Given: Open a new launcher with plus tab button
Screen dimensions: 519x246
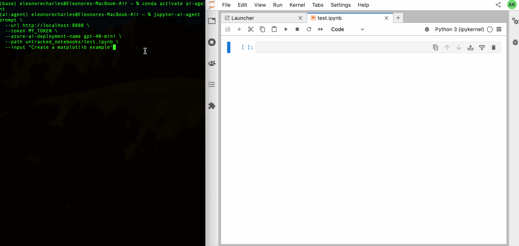Looking at the screenshot, I should pos(398,18).
